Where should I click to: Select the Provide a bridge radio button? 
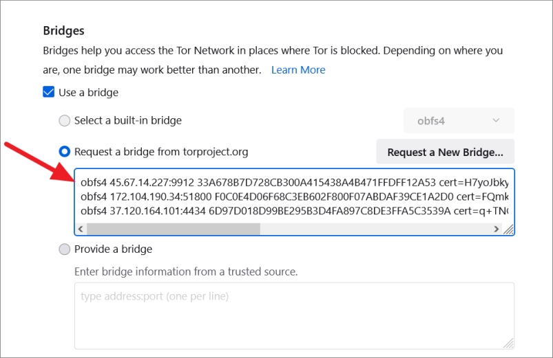click(65, 249)
